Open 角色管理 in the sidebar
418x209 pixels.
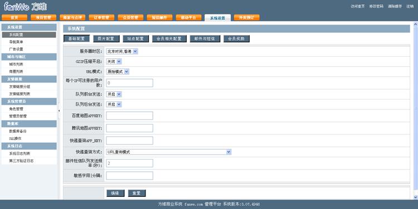pos(29,109)
